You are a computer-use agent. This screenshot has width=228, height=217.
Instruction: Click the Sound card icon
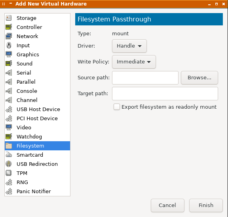[9, 63]
